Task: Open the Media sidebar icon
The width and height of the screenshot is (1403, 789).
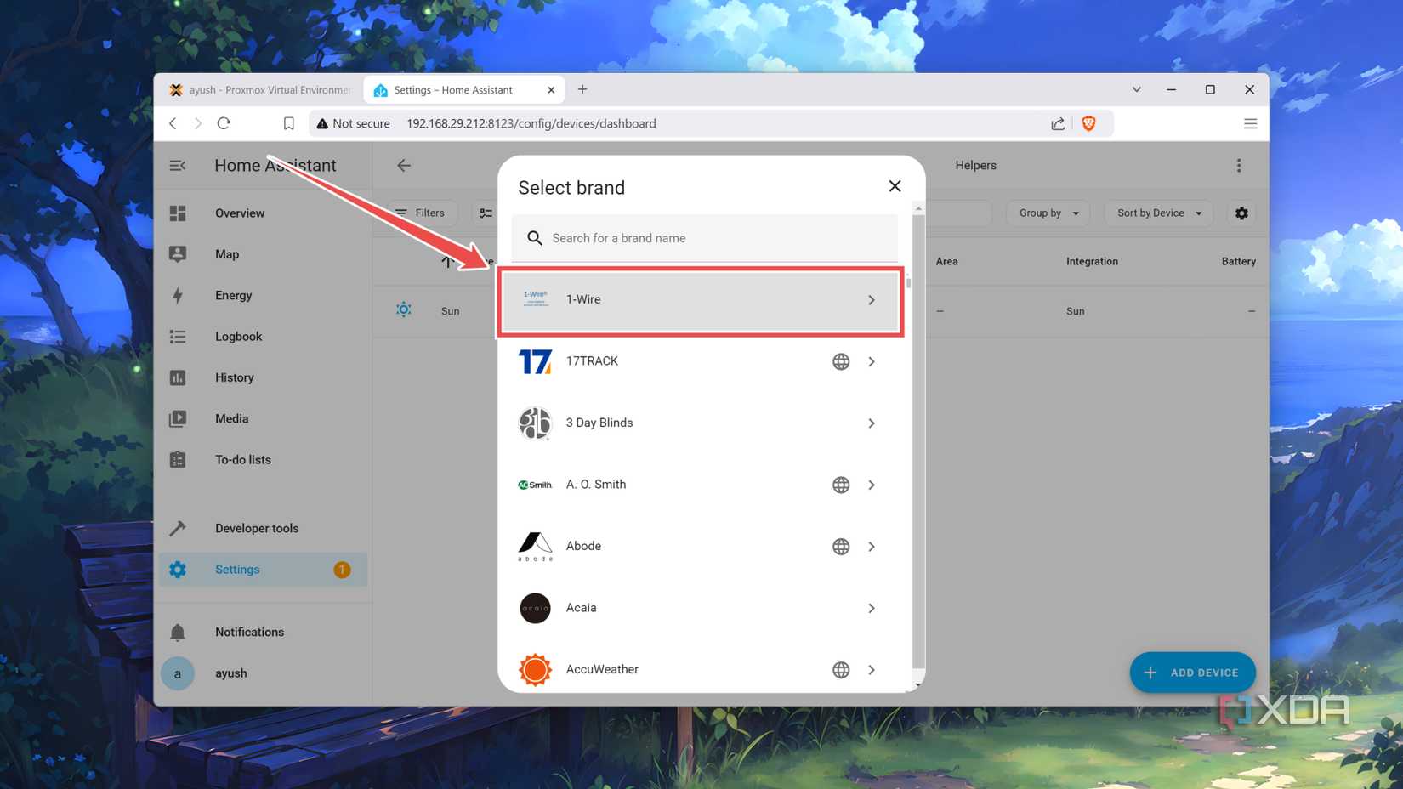Action: (178, 418)
